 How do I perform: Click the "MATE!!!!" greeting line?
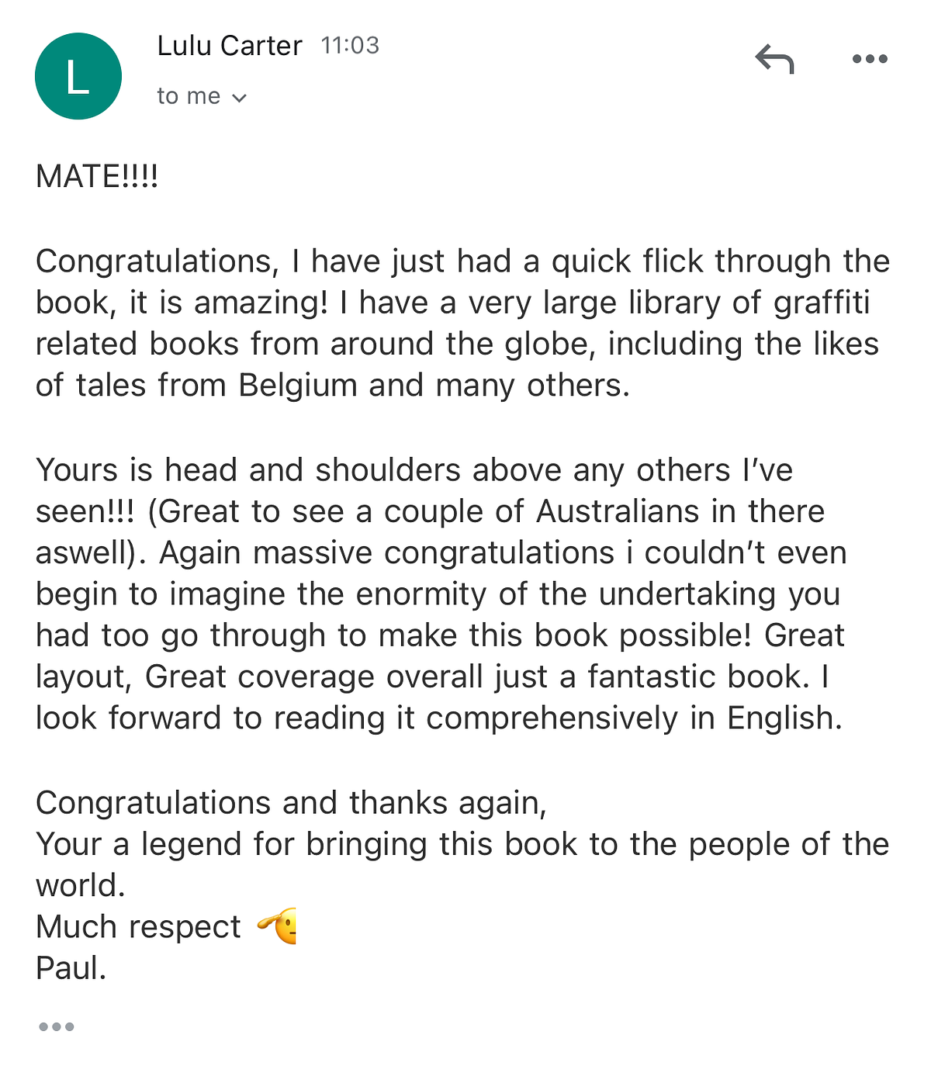pos(97,177)
